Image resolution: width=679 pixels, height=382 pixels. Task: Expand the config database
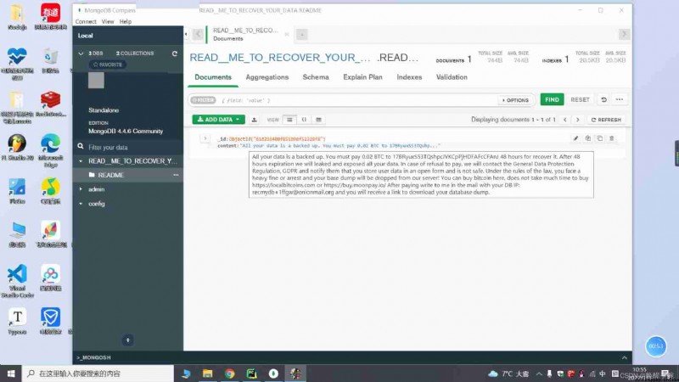pyautogui.click(x=81, y=204)
